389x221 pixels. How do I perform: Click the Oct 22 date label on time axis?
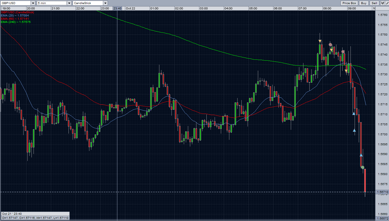coord(130,8)
